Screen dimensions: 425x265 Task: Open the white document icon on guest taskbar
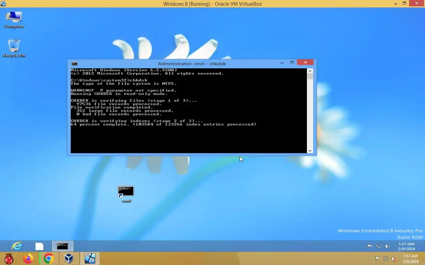coord(40,246)
